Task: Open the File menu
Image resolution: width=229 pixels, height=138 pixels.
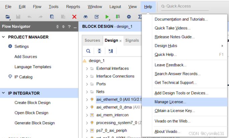Action: tap(8, 7)
